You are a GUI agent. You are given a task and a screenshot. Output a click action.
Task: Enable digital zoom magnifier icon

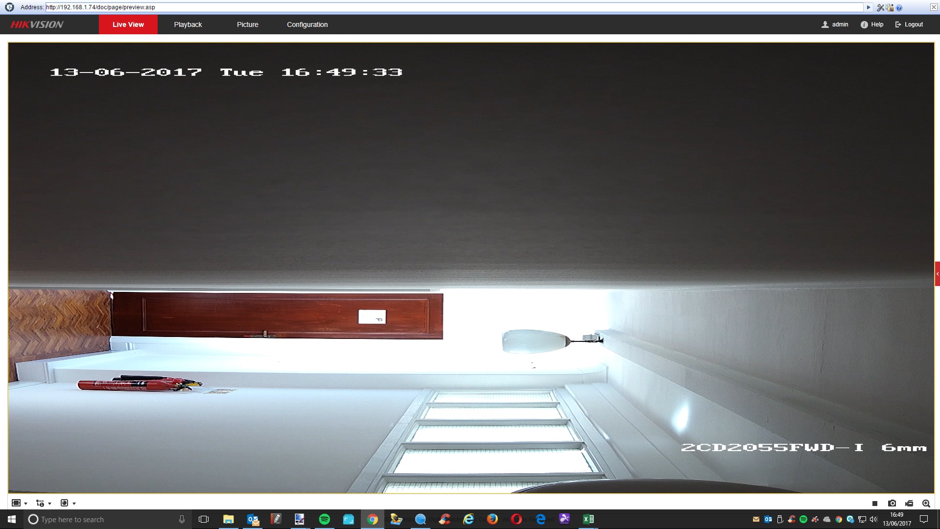926,503
